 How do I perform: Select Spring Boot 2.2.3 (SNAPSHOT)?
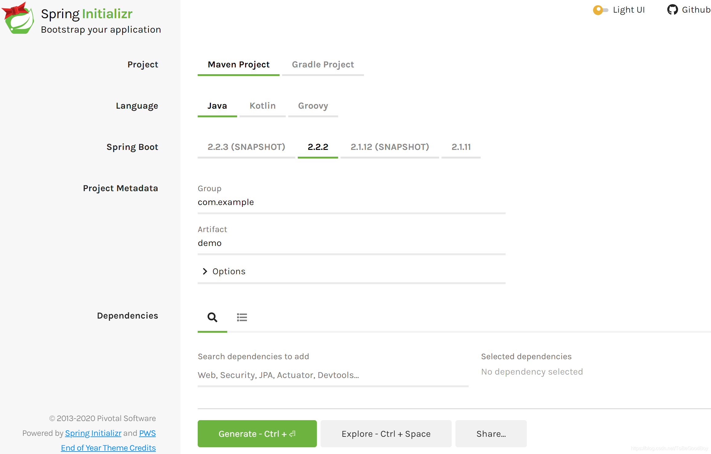click(x=246, y=147)
